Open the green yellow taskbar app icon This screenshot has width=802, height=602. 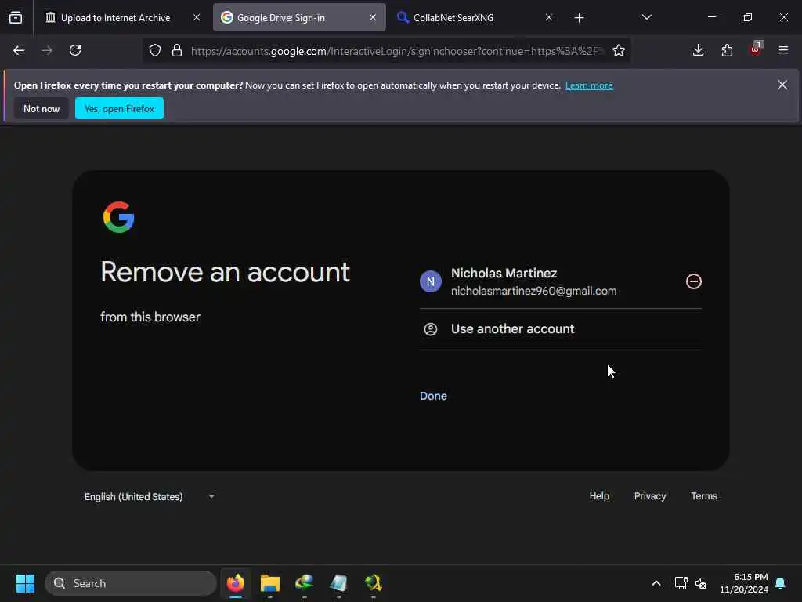pyautogui.click(x=373, y=583)
